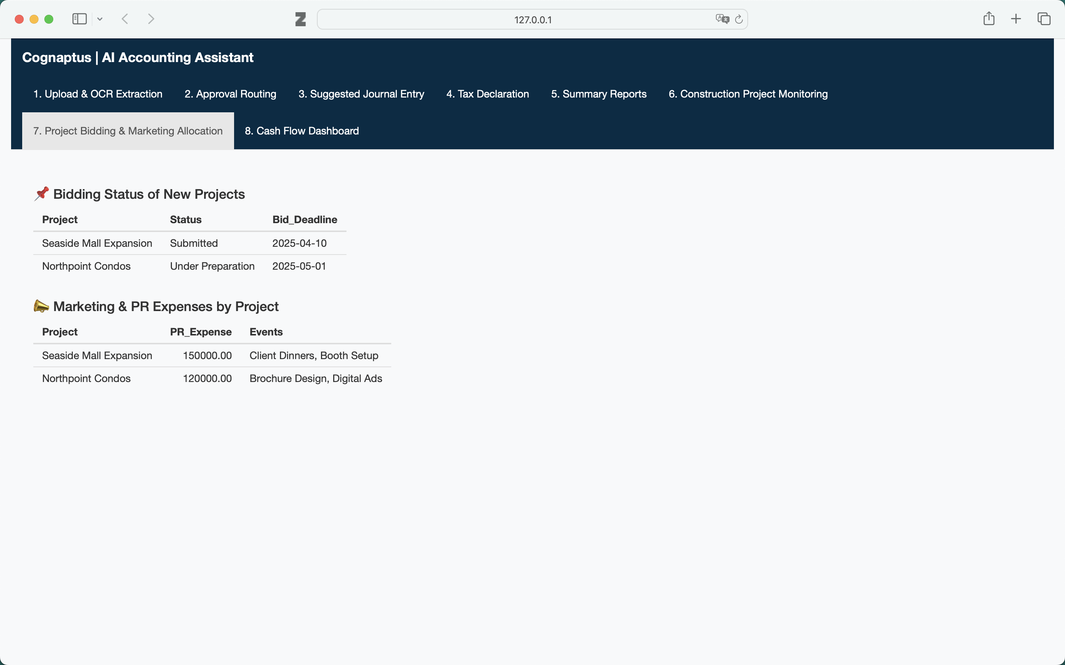Reload the page with the refresh icon
Viewport: 1065px width, 665px height.
(x=739, y=19)
